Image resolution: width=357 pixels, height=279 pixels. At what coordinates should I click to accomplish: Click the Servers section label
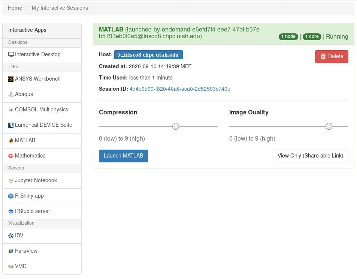point(16,168)
